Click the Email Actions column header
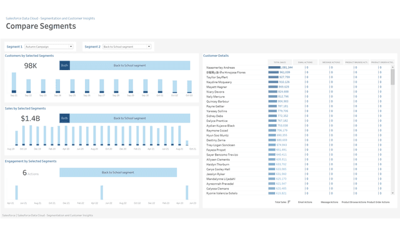This screenshot has width=400, height=227. pos(305,63)
